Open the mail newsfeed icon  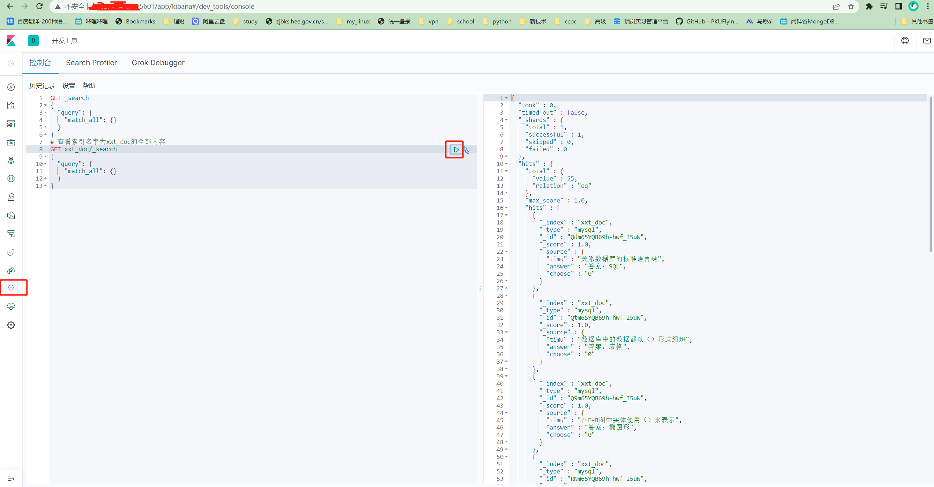point(927,40)
